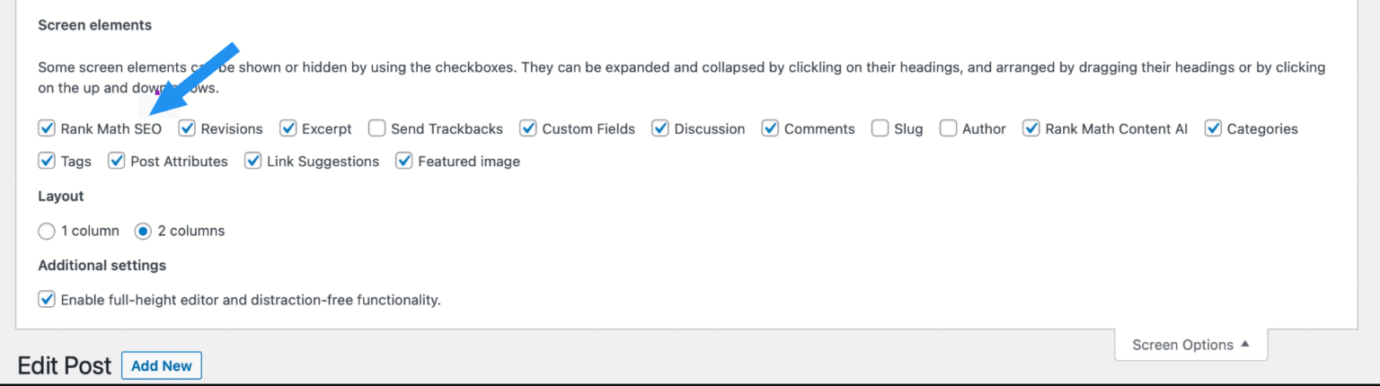Disable Post Attributes element
1380x386 pixels.
[x=117, y=162]
